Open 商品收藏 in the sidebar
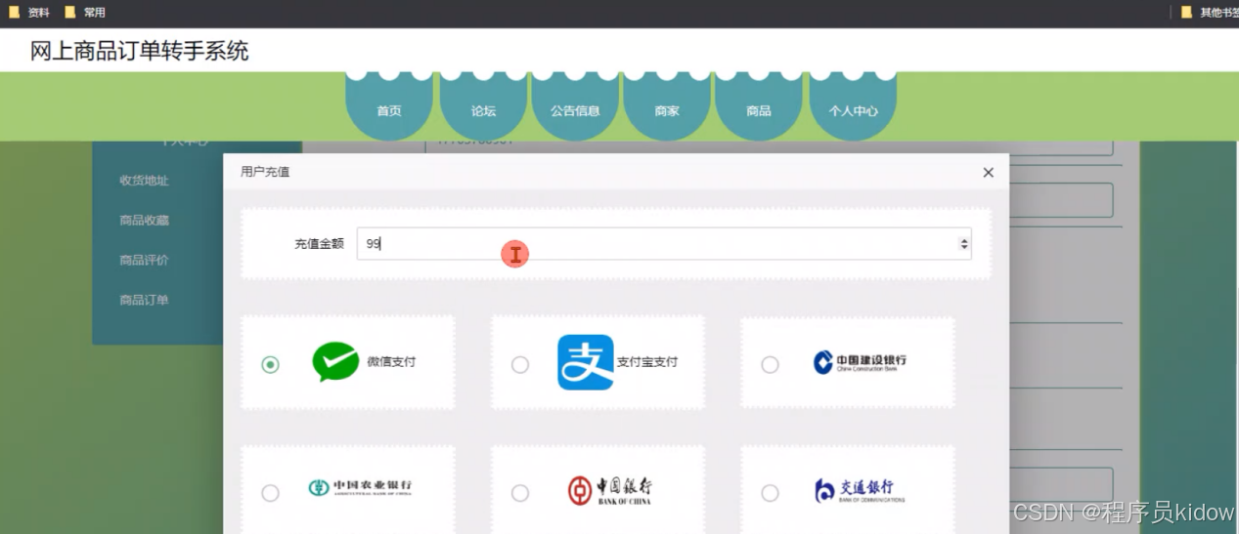The height and width of the screenshot is (534, 1239). [145, 221]
